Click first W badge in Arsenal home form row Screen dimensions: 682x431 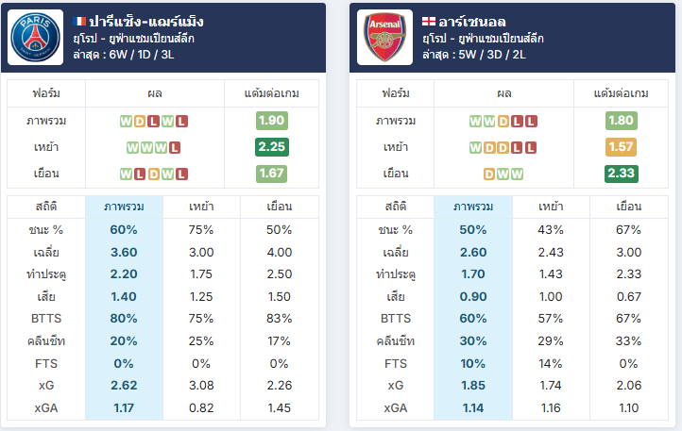pos(475,148)
